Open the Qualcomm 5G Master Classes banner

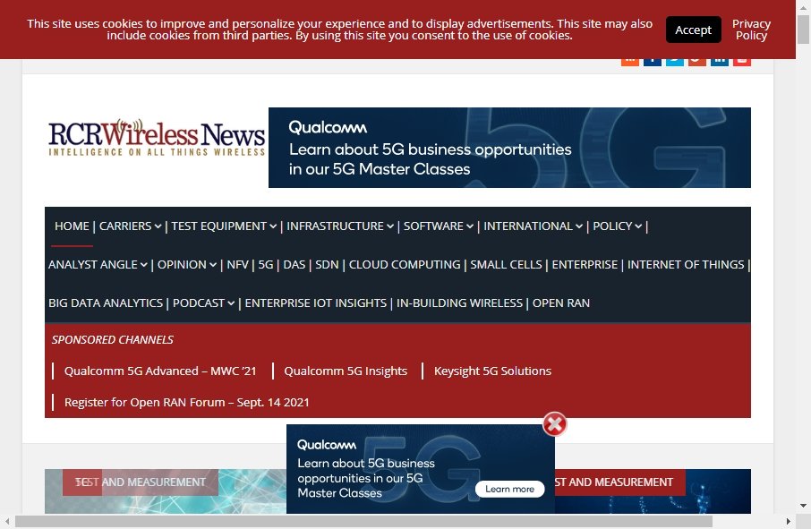click(x=509, y=148)
